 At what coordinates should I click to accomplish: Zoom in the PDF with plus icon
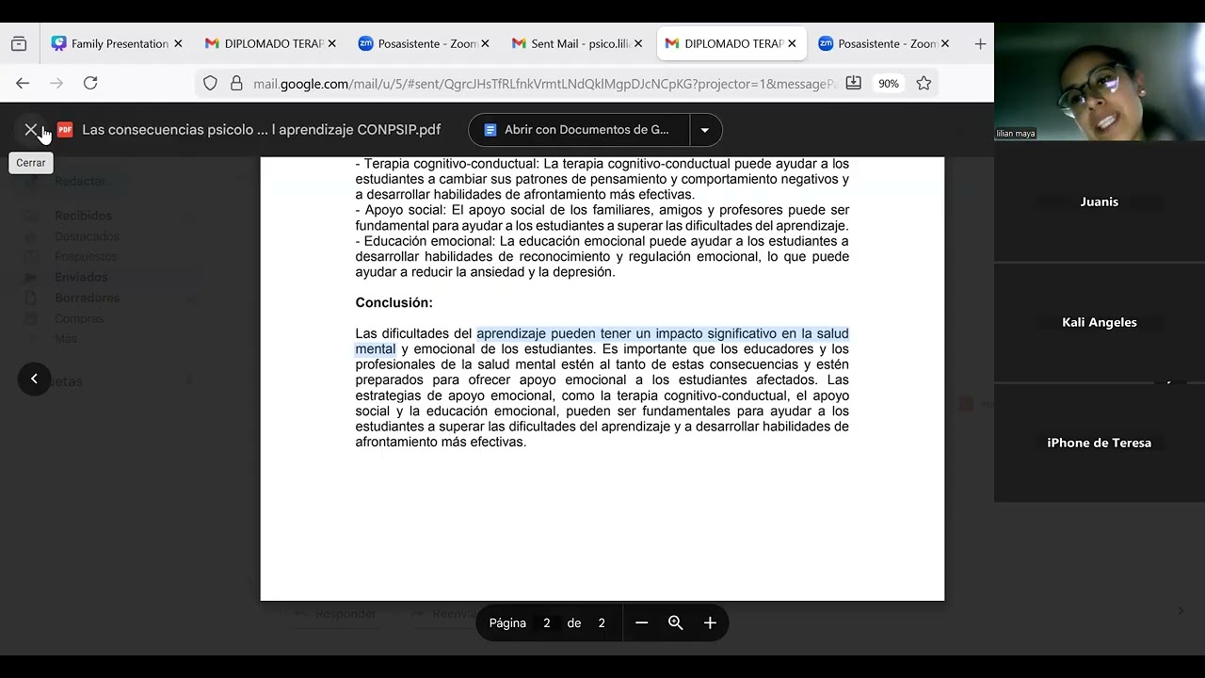point(710,622)
